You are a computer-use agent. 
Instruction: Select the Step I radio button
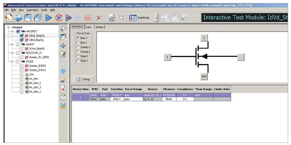tap(77, 61)
